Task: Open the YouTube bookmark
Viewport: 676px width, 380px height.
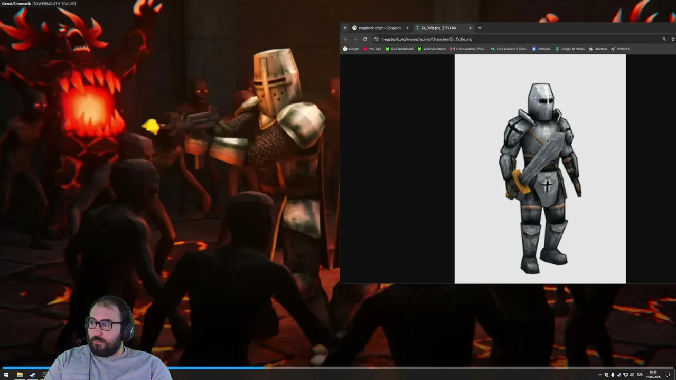Action: (372, 49)
